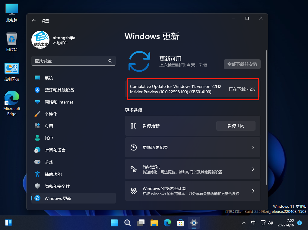Click inside the 查找设置 search box
The image size is (308, 230).
coord(72,61)
